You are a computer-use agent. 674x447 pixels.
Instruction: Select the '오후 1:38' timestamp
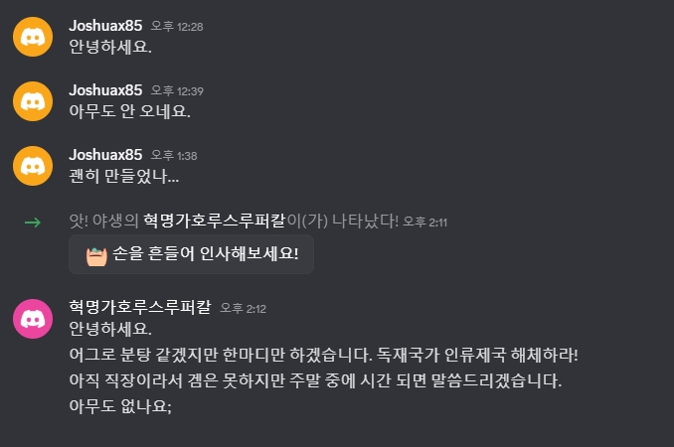(174, 155)
